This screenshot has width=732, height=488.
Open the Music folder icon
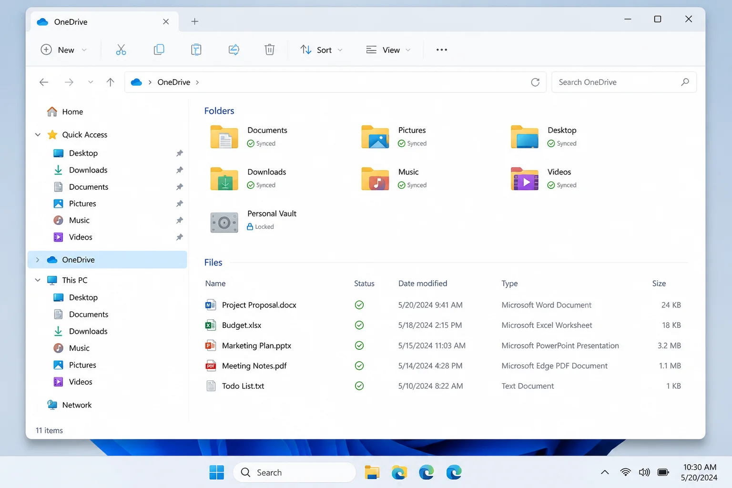tap(375, 179)
